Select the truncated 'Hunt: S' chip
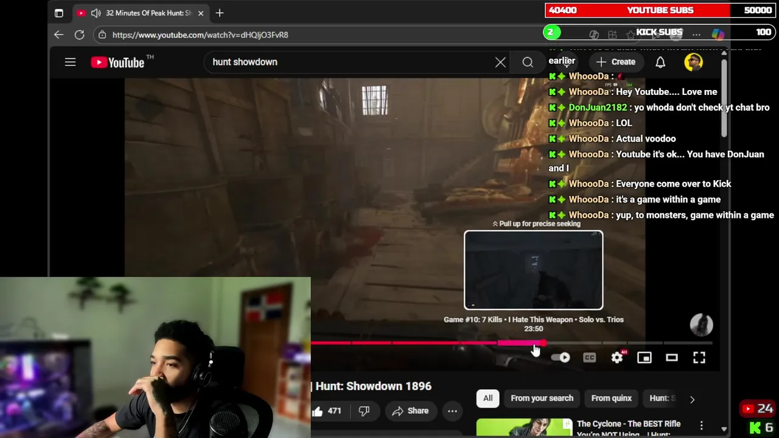Screen dimensions: 779x438 pos(662,398)
